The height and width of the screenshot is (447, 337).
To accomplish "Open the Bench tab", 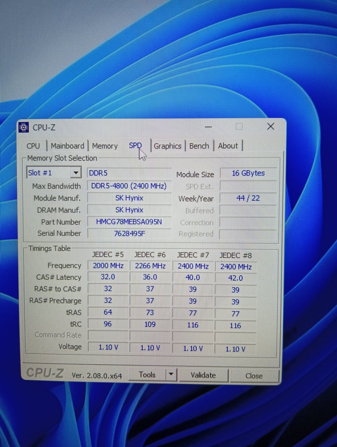I will (199, 146).
